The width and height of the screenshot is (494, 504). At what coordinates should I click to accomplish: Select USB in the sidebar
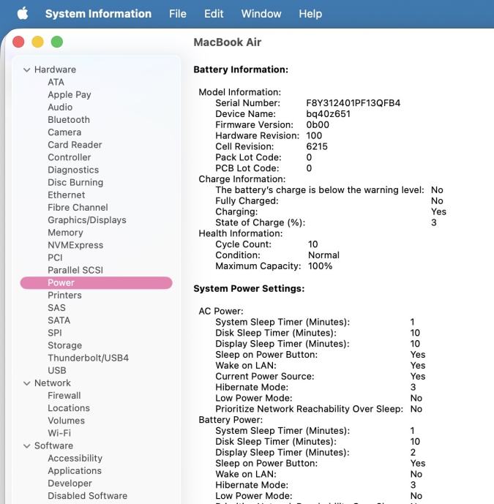coord(57,371)
